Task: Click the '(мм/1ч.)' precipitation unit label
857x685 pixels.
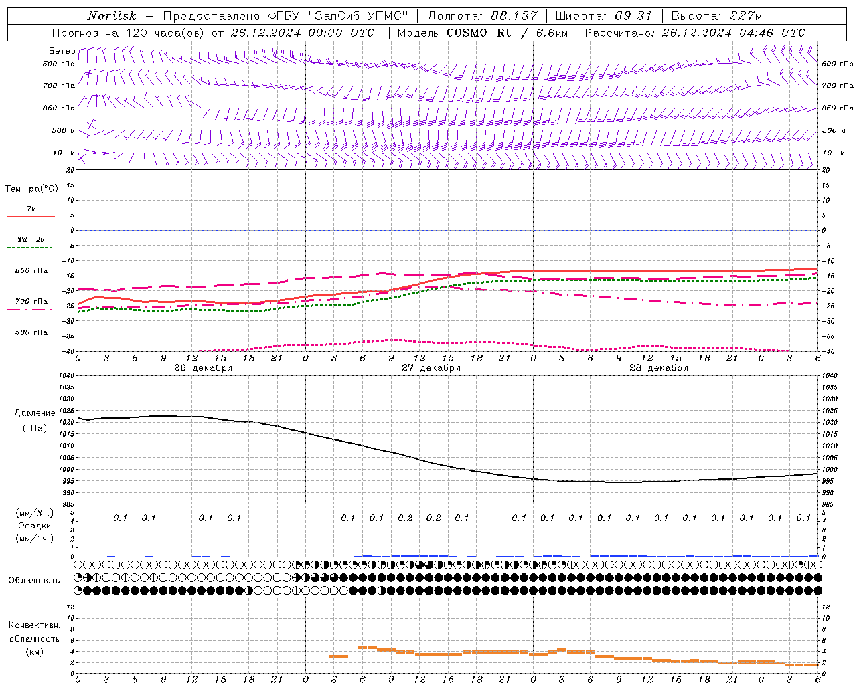Action: pos(35,539)
